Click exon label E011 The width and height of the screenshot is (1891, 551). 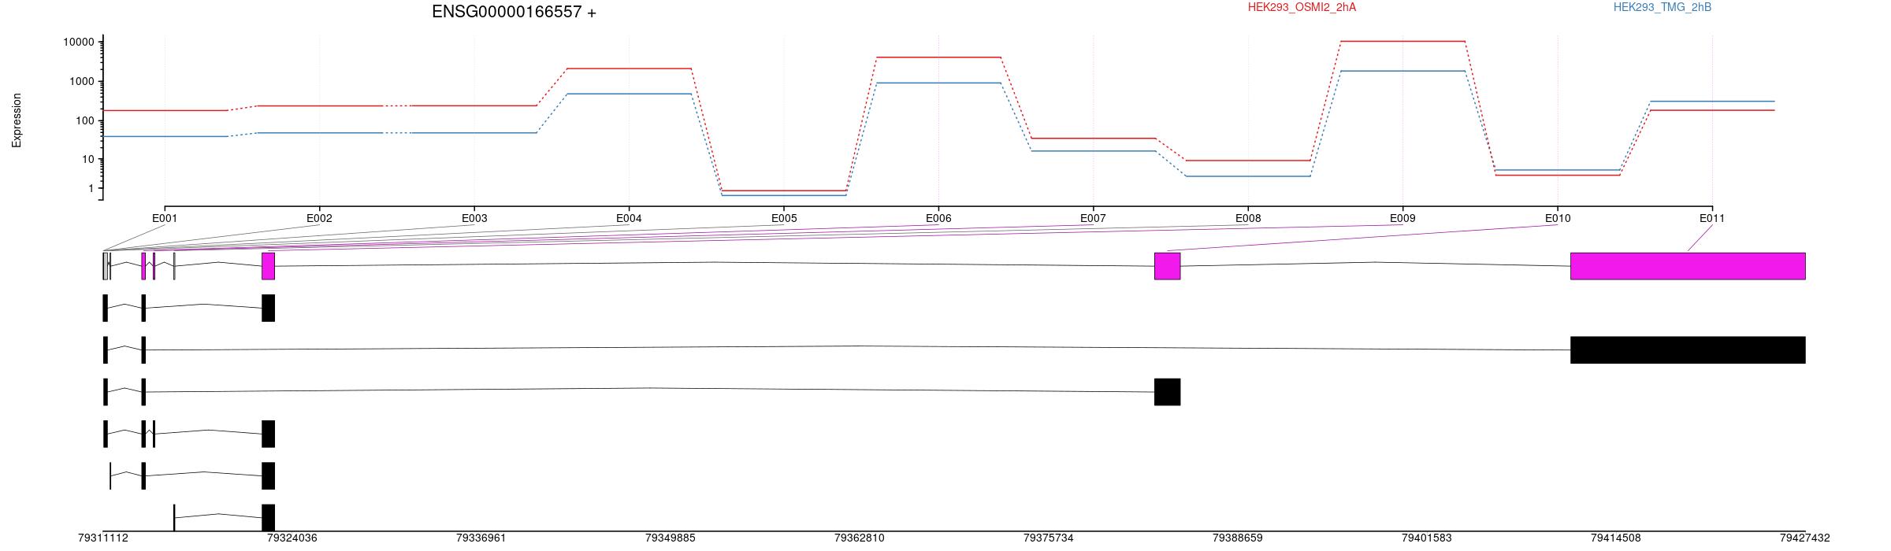pos(1712,218)
